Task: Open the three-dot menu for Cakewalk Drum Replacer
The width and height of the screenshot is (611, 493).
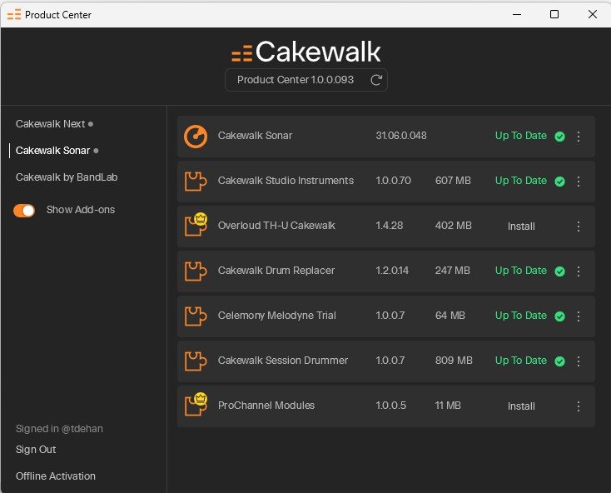Action: click(579, 271)
